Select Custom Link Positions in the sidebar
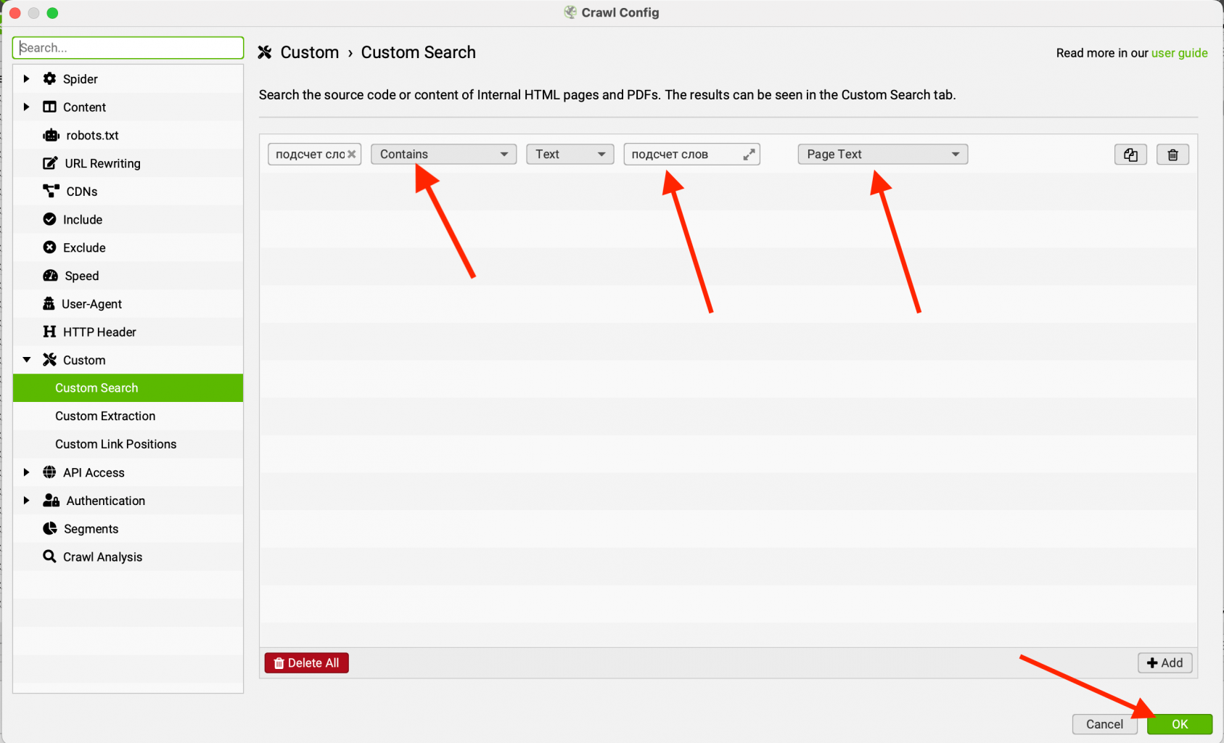1224x743 pixels. click(116, 444)
